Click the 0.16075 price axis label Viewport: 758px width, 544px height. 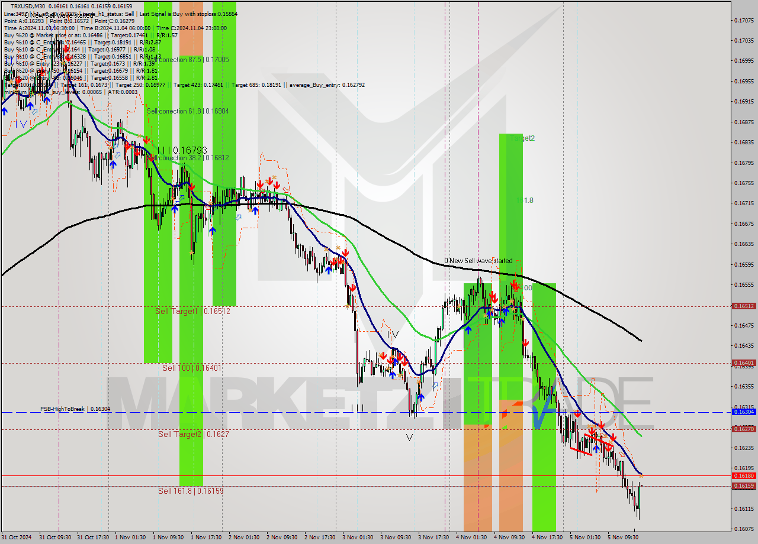coord(744,529)
